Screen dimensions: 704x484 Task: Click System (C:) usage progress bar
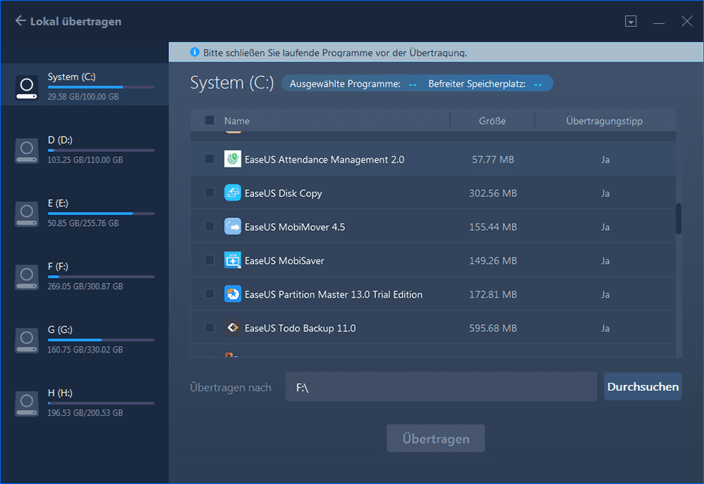pos(101,87)
